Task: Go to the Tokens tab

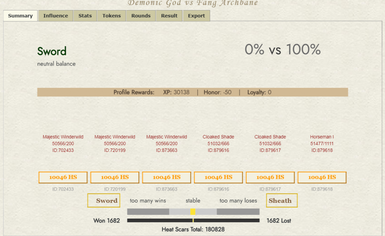Action: coord(112,16)
